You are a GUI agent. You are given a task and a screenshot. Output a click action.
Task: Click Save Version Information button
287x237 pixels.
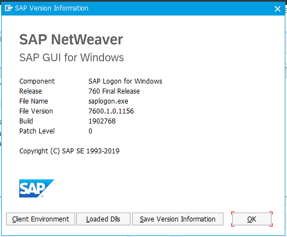pos(178,219)
